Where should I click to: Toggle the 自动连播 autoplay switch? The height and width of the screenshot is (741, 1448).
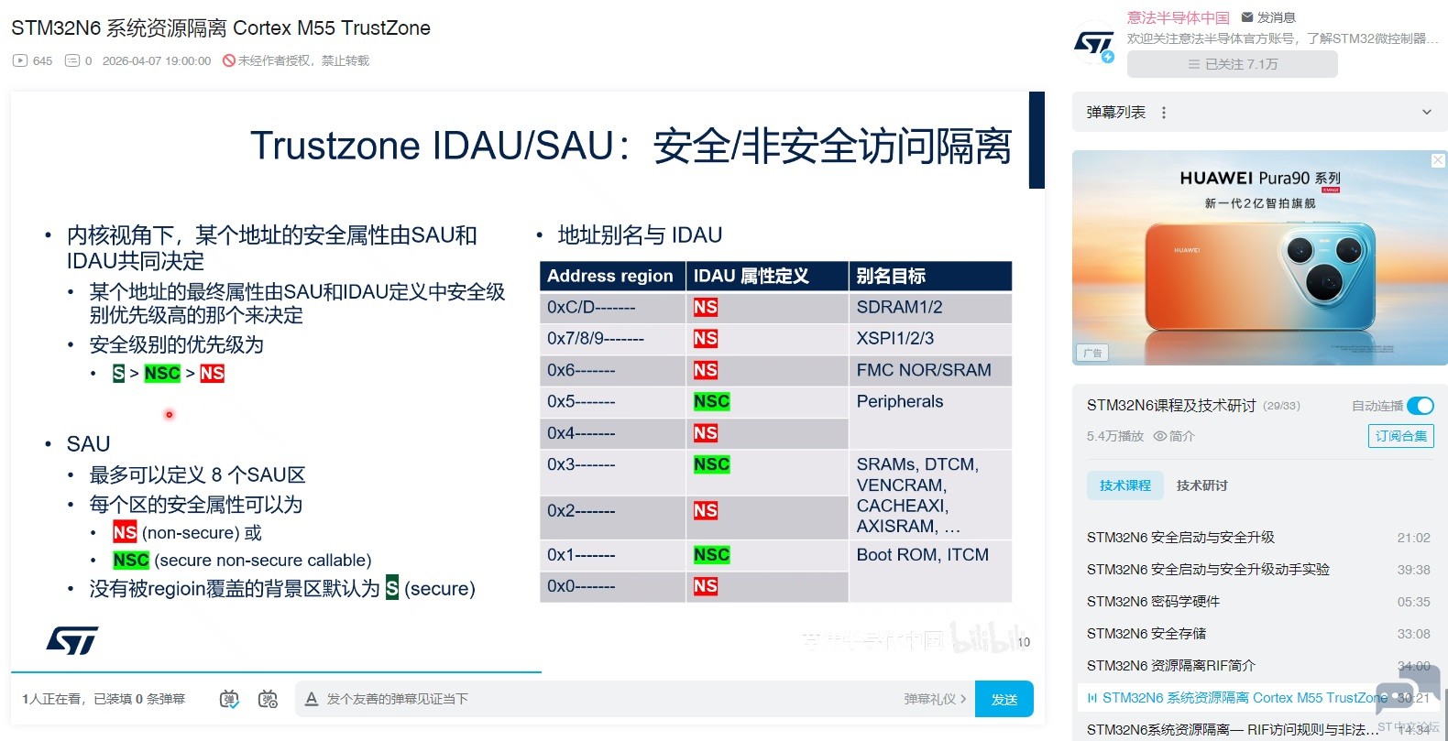click(x=1421, y=406)
